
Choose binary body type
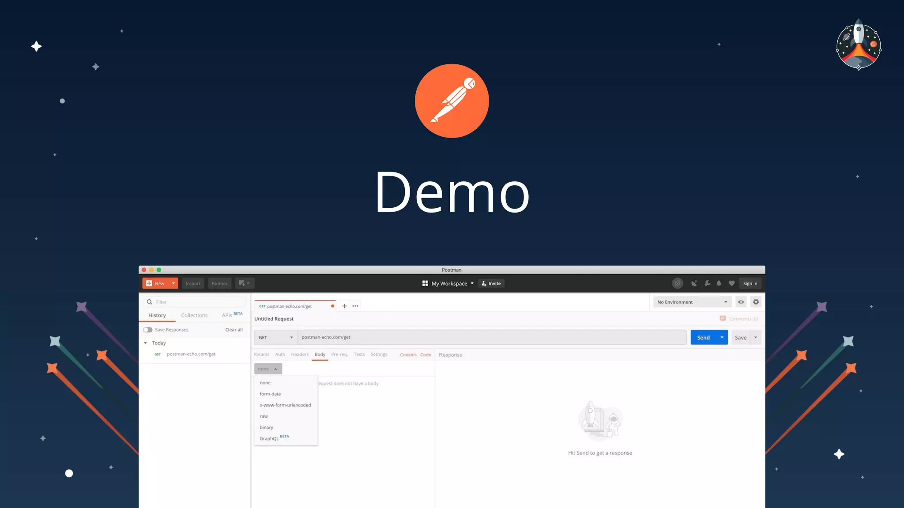point(286,427)
